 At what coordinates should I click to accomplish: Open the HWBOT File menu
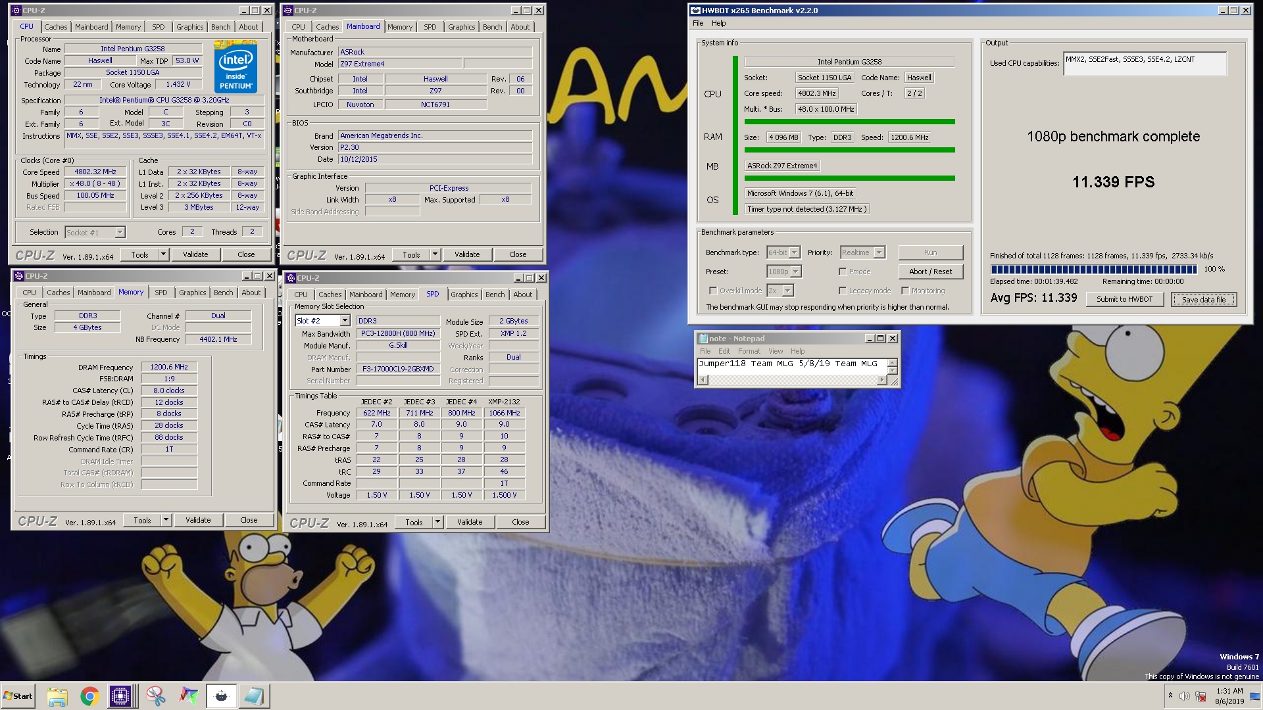point(698,23)
